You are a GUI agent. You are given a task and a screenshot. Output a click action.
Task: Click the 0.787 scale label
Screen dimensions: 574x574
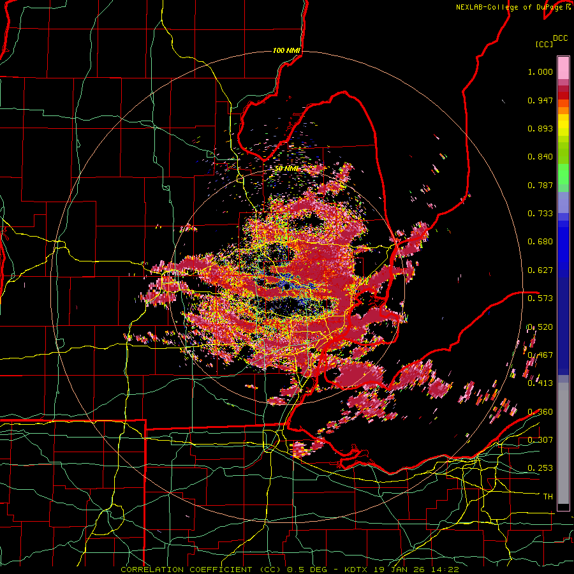click(540, 185)
